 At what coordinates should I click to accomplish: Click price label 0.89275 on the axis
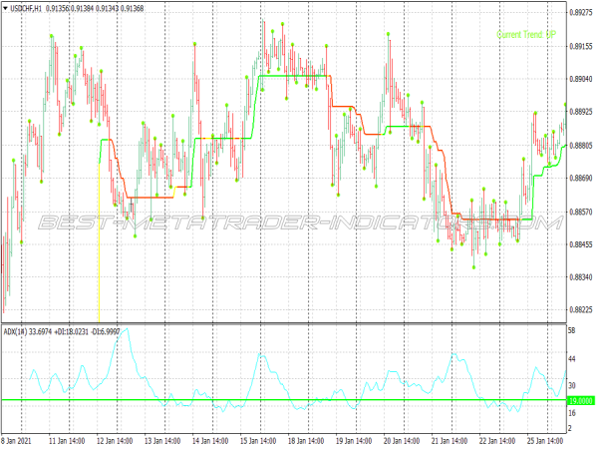[581, 13]
